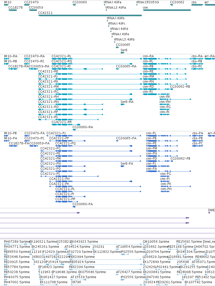Select the tRNA:L3:49Fa label
The height and width of the screenshot is (286, 215).
(116, 8)
